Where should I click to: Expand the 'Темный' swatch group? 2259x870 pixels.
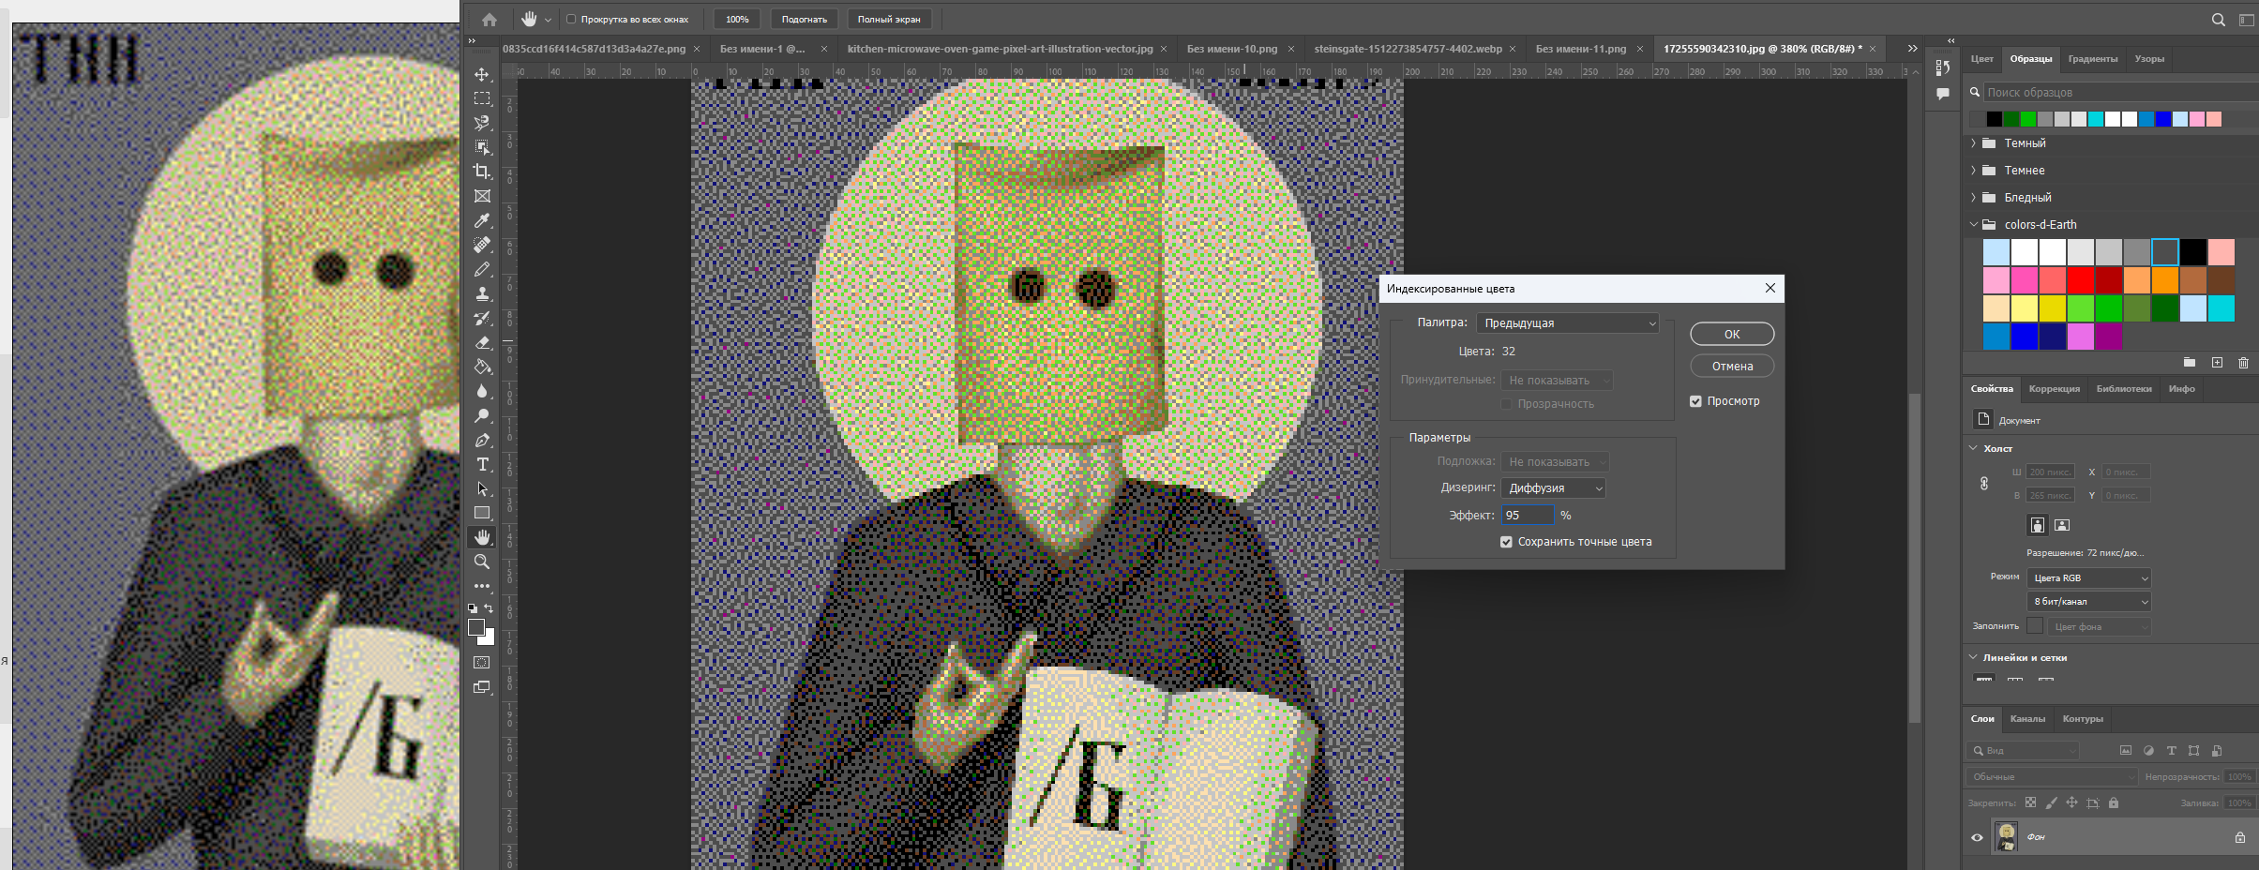(1974, 143)
